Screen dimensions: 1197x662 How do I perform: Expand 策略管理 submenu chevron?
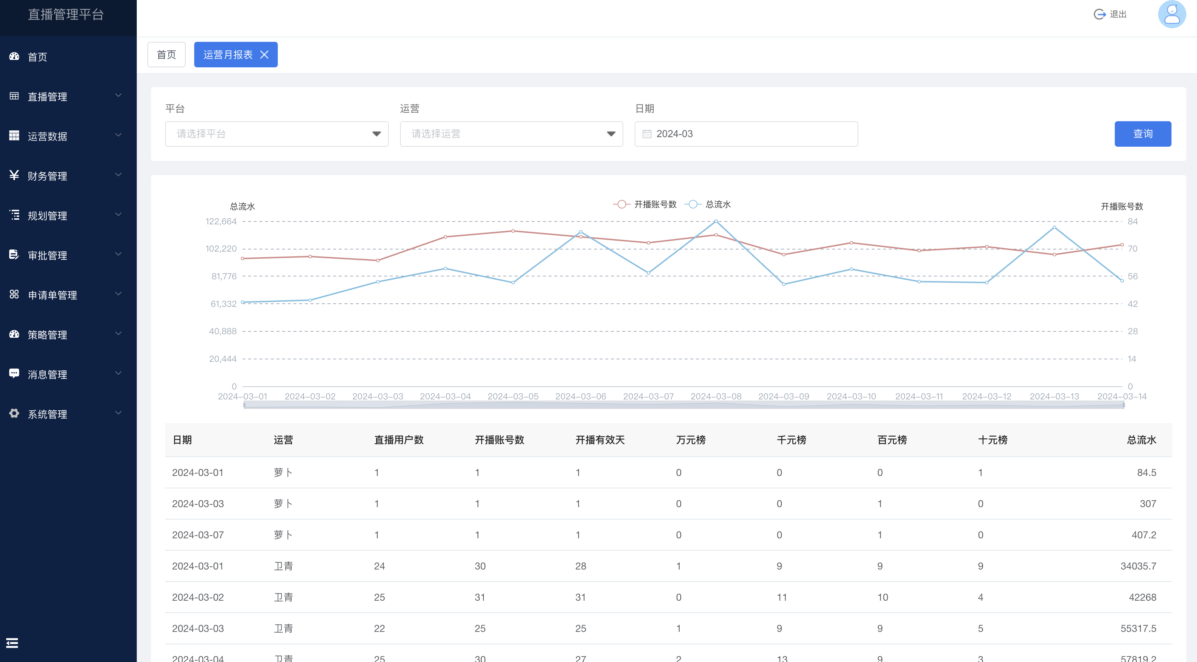118,333
